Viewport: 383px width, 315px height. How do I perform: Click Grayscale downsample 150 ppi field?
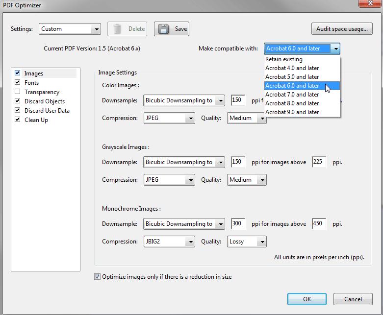tap(238, 162)
